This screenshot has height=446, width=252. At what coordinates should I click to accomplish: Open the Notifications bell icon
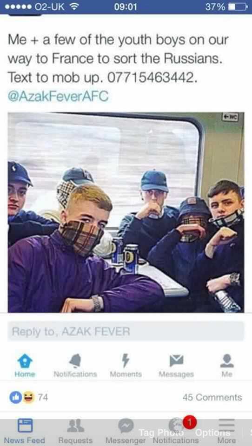click(x=75, y=361)
